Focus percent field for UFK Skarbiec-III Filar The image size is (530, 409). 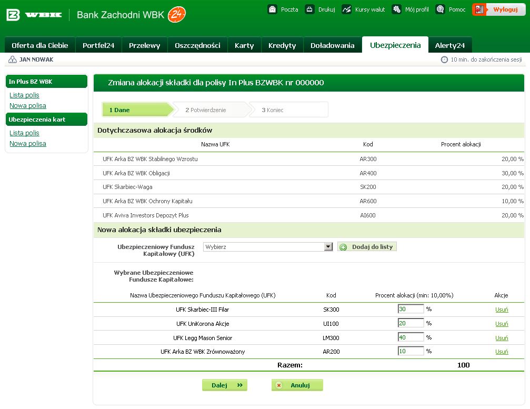tap(411, 309)
